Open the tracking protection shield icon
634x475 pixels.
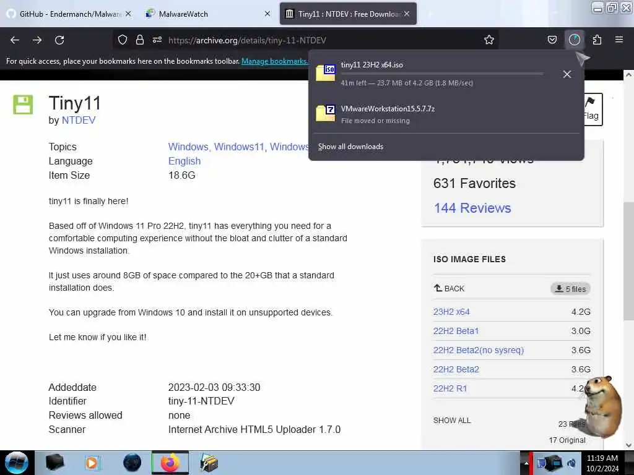tap(123, 40)
